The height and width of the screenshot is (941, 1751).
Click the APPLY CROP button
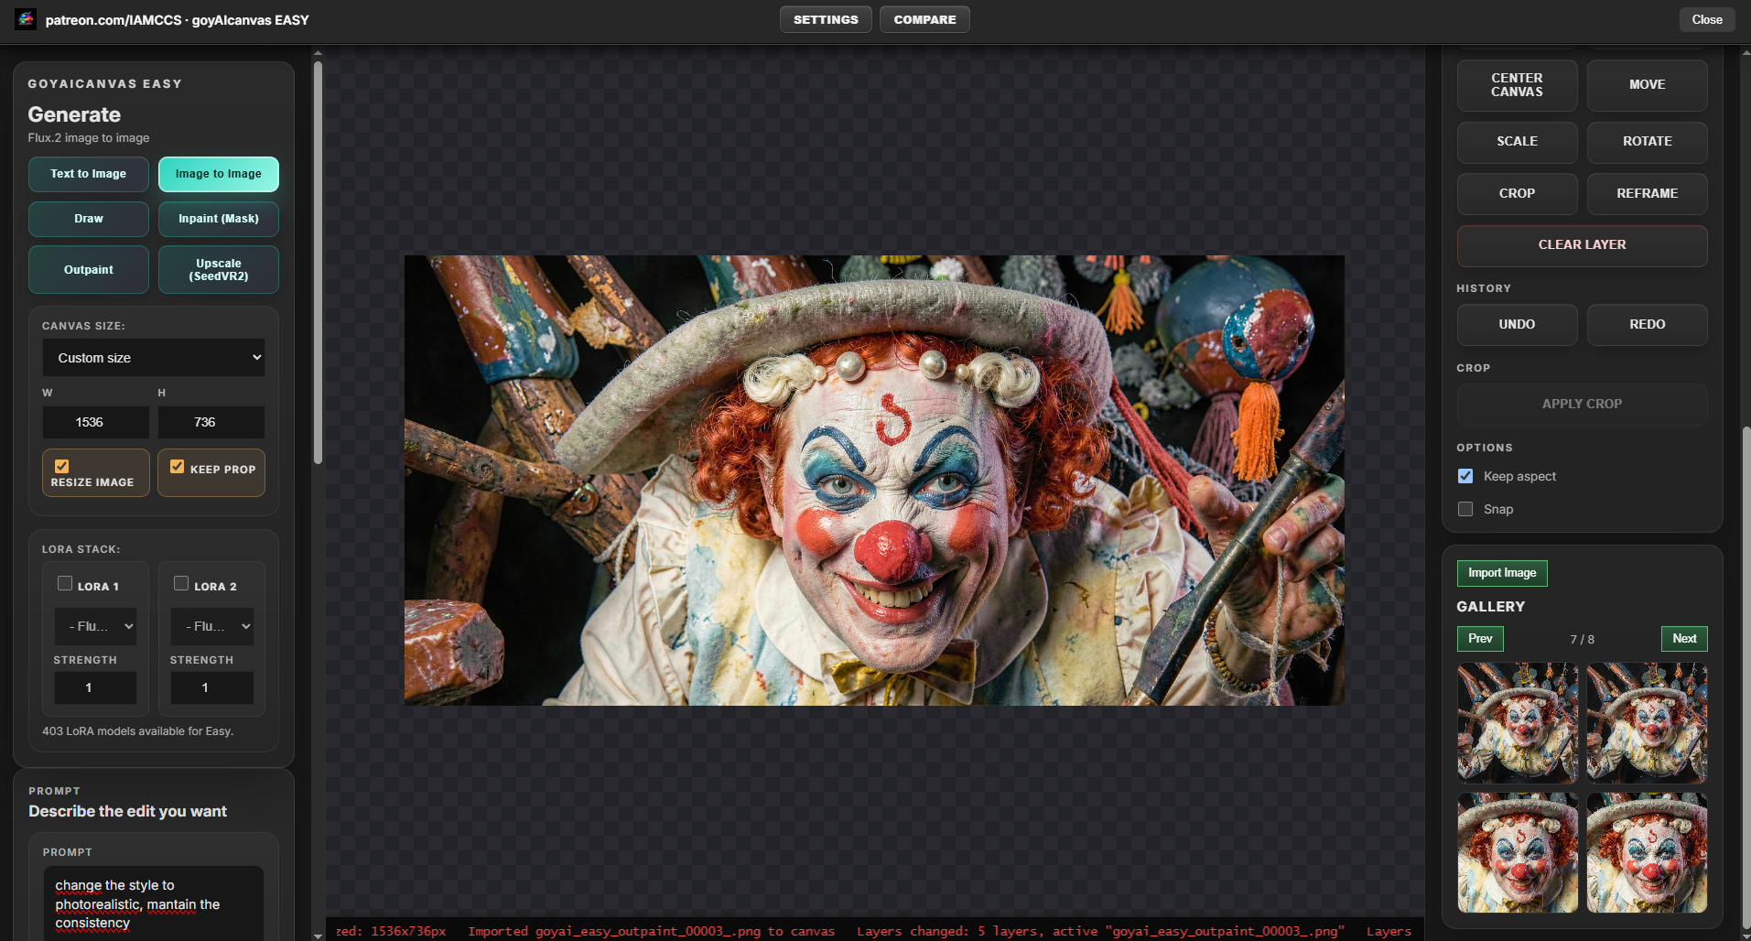pos(1582,404)
